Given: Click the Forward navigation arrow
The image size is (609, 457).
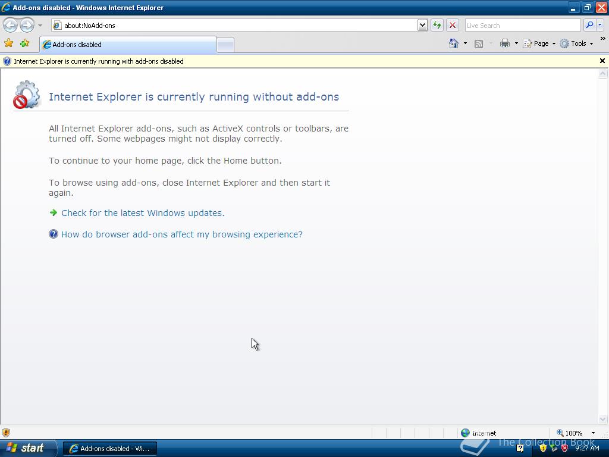Looking at the screenshot, I should (27, 26).
